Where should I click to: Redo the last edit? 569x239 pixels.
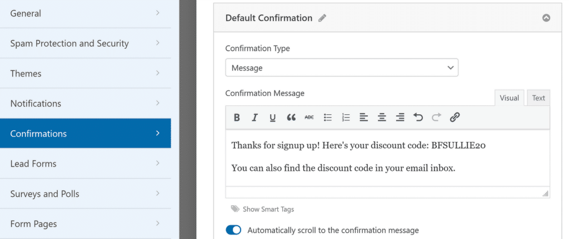point(437,118)
